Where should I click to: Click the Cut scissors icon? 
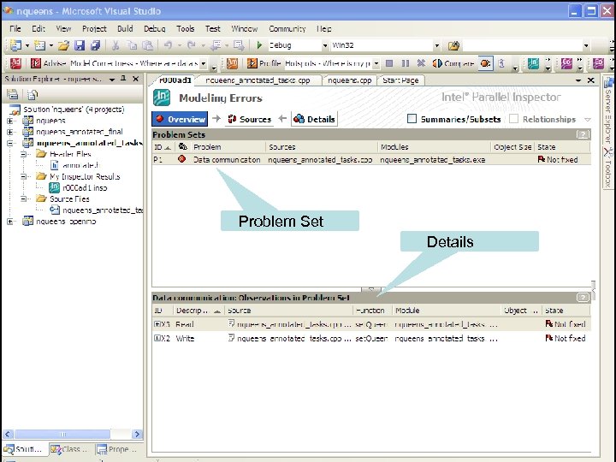(115, 45)
